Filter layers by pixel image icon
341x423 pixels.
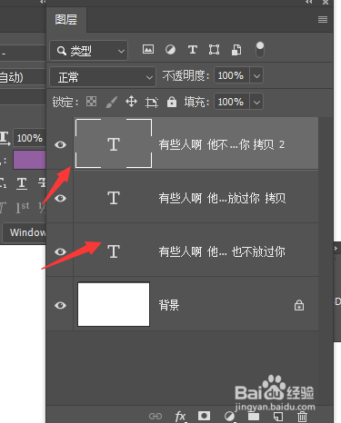(x=148, y=49)
